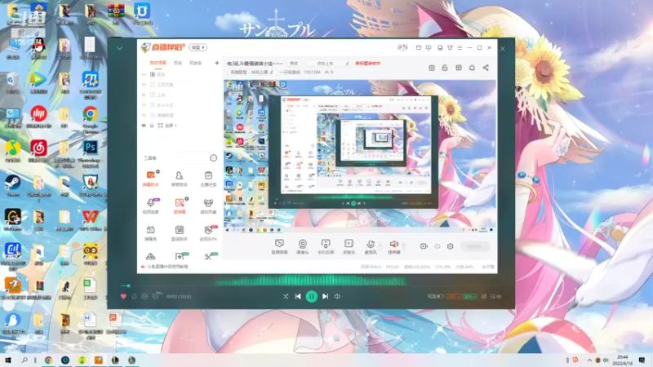Image resolution: width=653 pixels, height=367 pixels.
Task: Open the play queue in music player
Action: tap(495, 296)
